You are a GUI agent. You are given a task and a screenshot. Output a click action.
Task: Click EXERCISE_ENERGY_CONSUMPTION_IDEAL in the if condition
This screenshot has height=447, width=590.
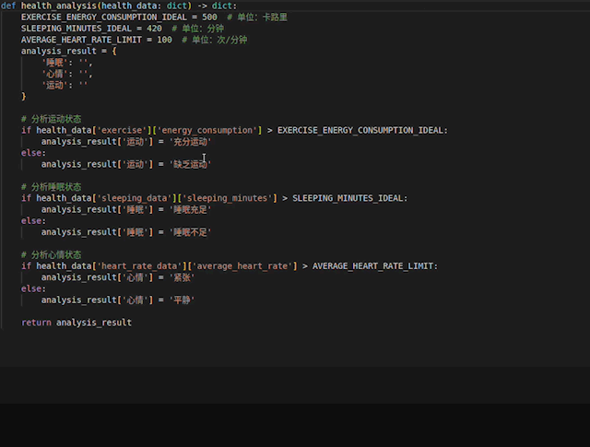[360, 130]
